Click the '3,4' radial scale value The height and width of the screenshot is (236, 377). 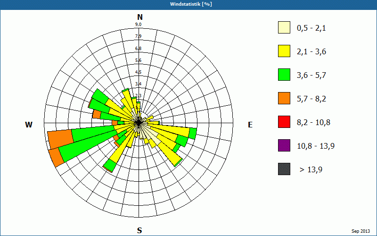tap(138, 84)
